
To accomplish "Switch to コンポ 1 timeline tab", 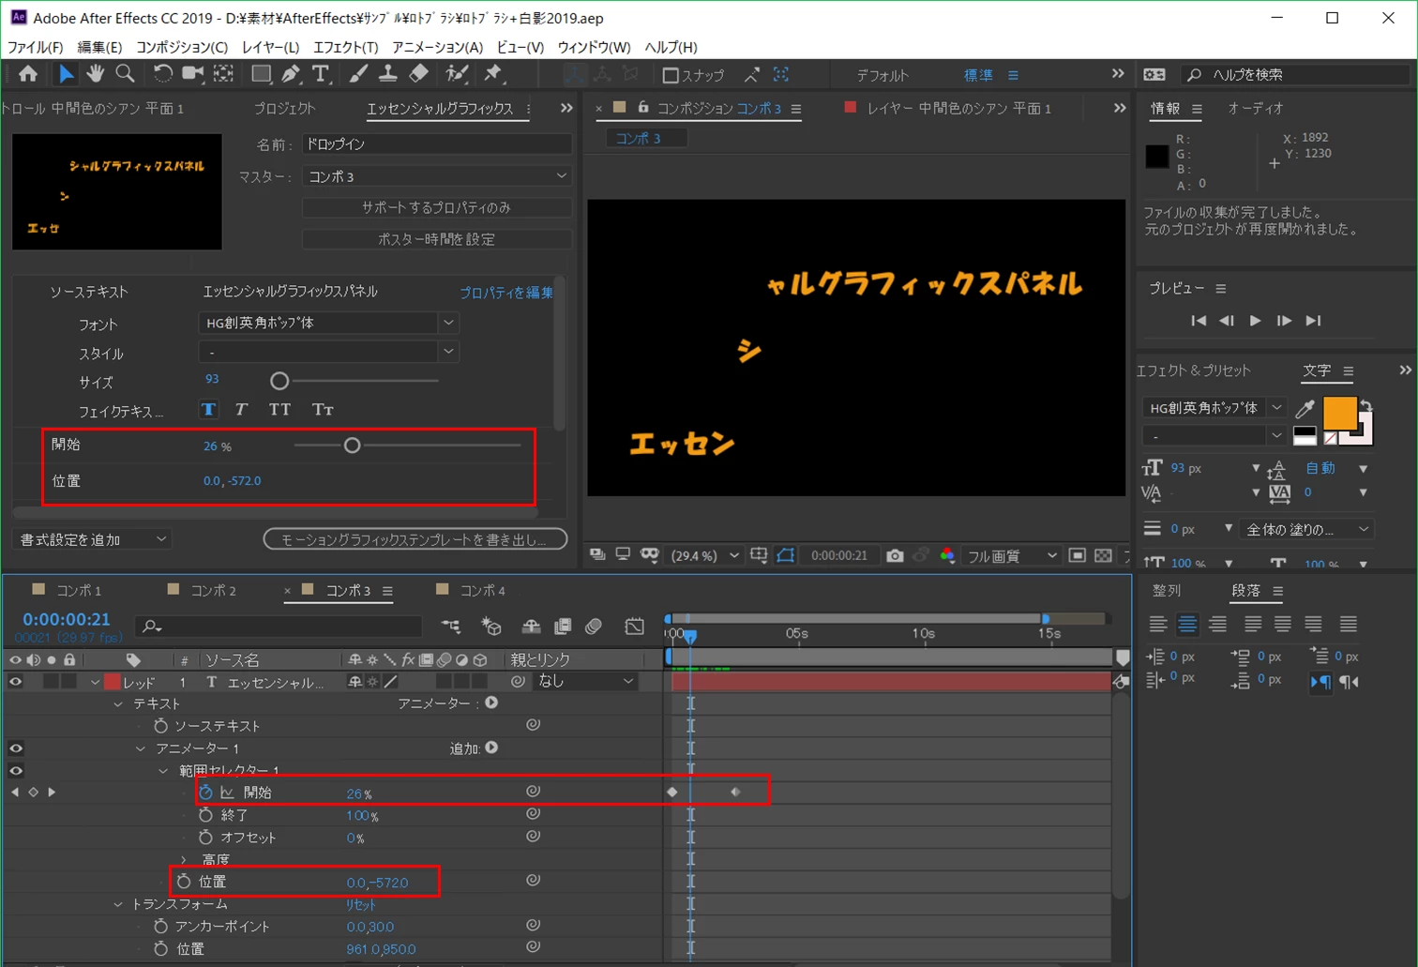I will (79, 590).
